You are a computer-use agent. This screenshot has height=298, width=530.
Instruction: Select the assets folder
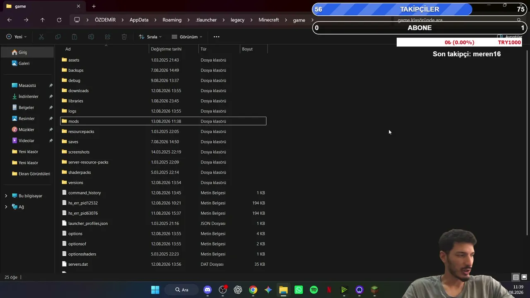[x=163, y=60]
